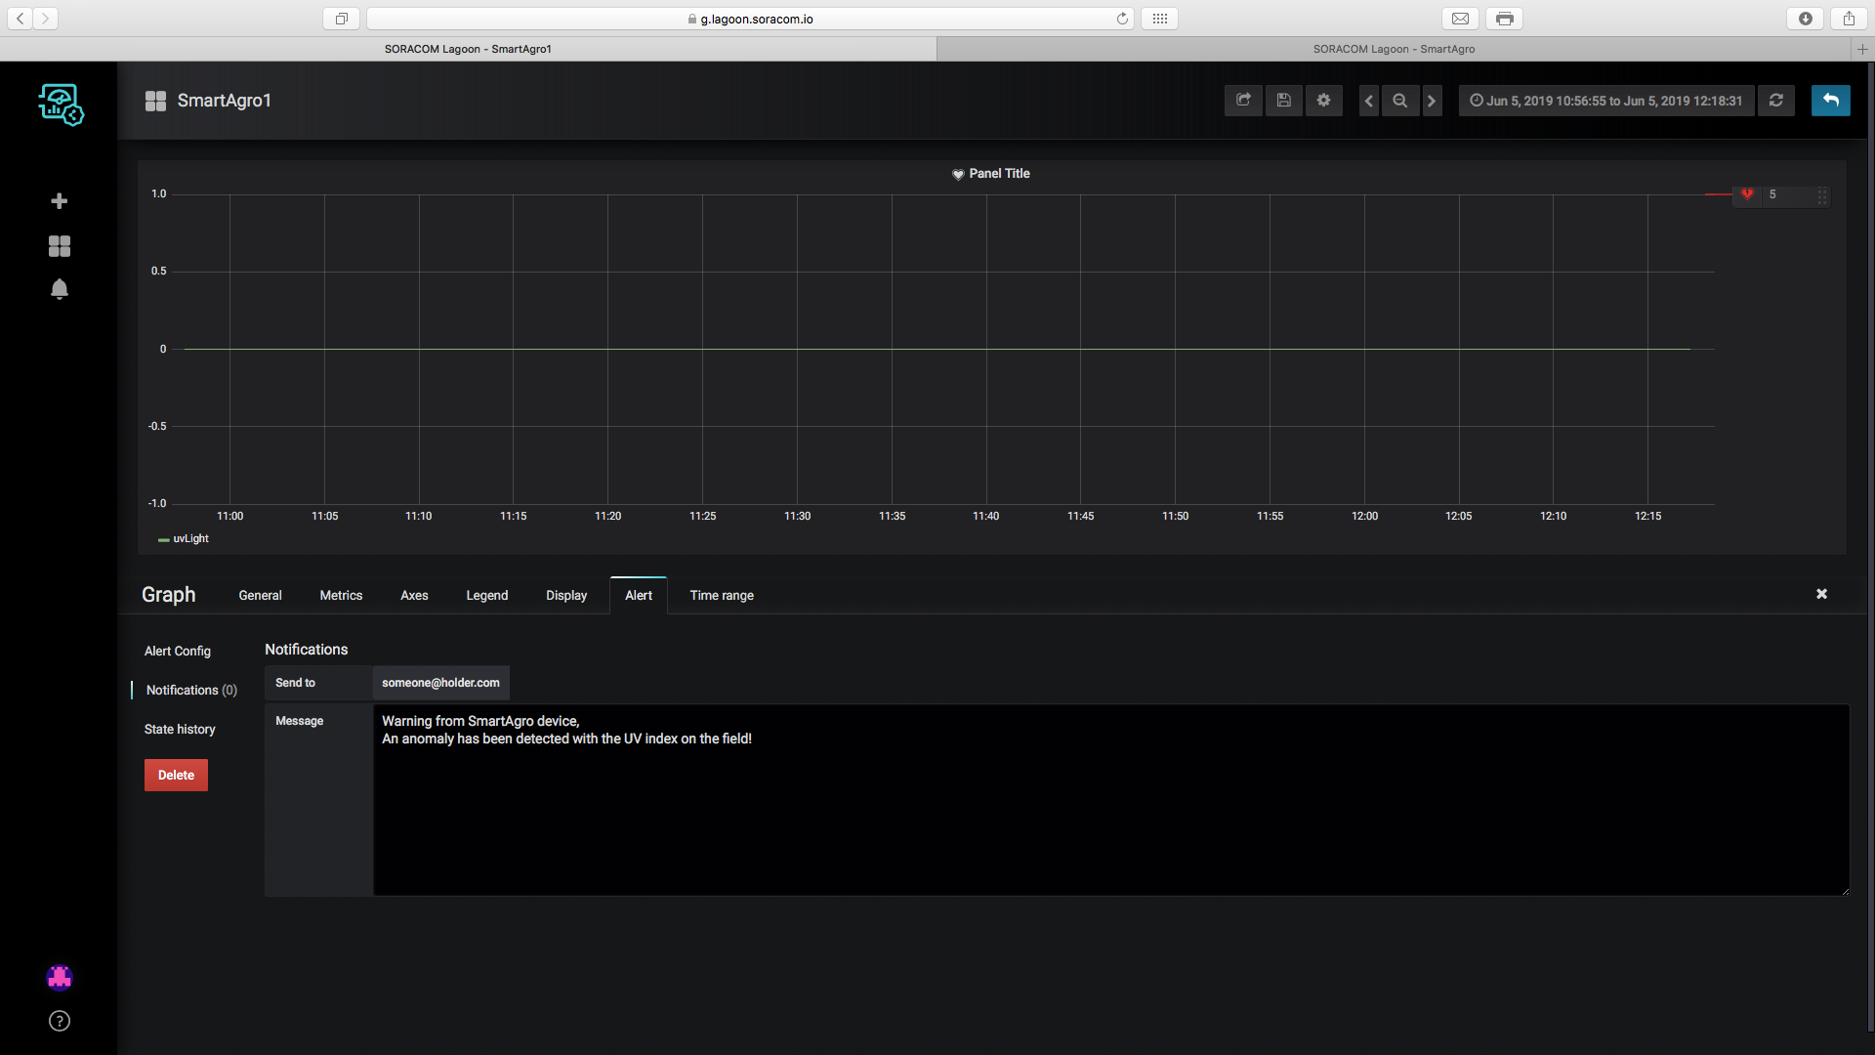1875x1055 pixels.
Task: Open dashboard settings gear icon
Action: click(1324, 101)
